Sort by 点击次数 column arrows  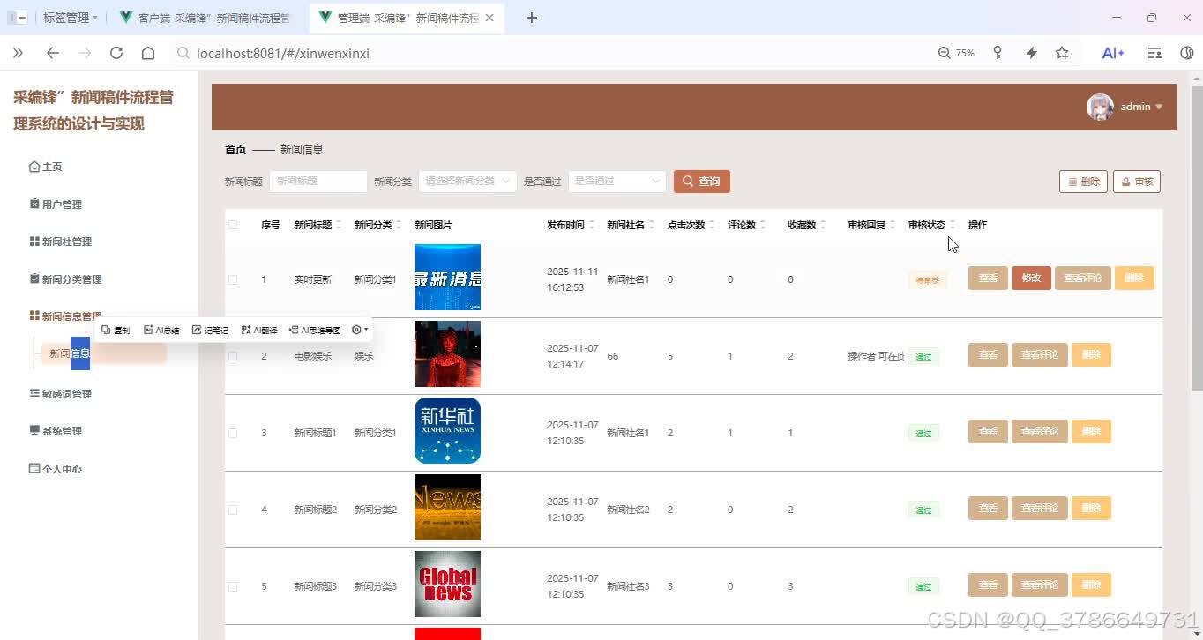click(x=713, y=225)
